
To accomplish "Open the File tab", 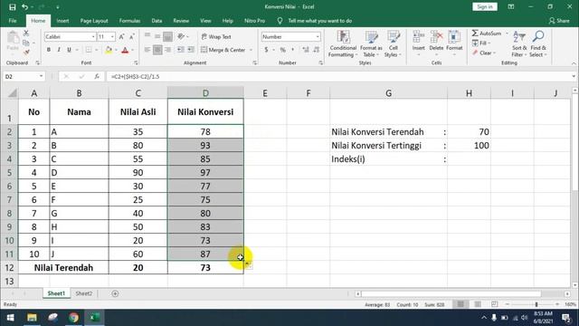I will 13,21.
